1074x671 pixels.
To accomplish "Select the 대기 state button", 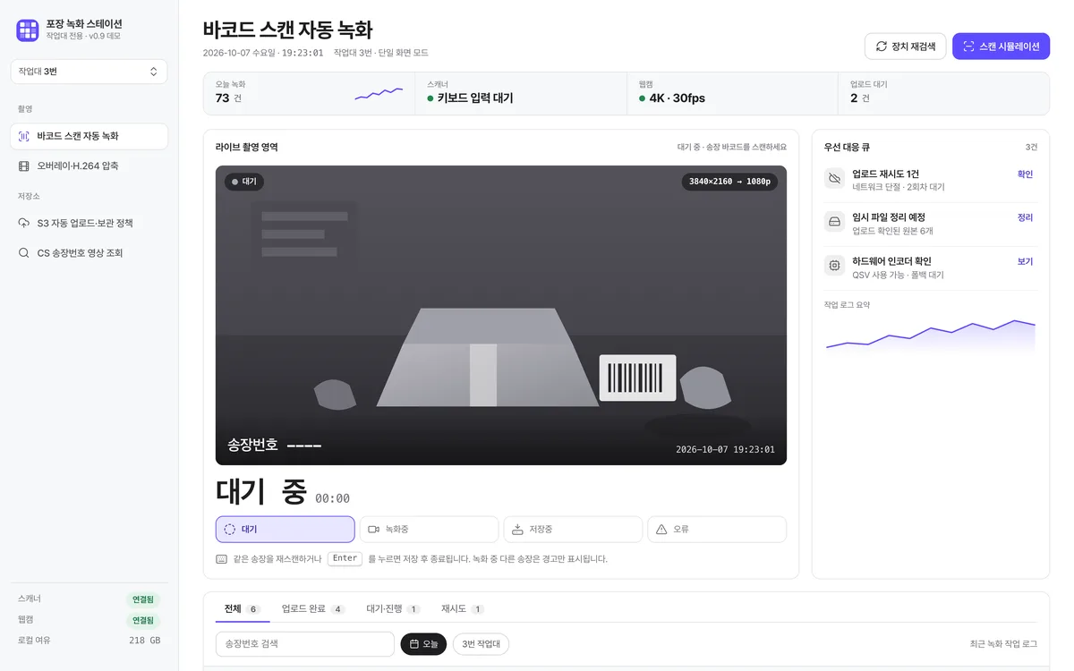I will pos(286,530).
